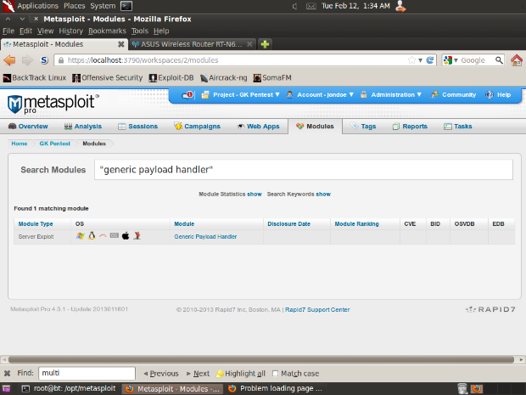Open Rapid7 Support Center link
Image resolution: width=526 pixels, height=395 pixels.
coord(317,310)
